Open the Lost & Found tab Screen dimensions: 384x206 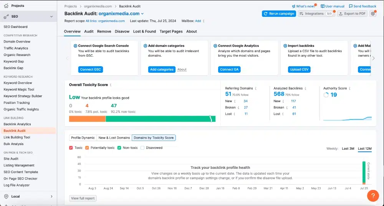[x=144, y=31]
